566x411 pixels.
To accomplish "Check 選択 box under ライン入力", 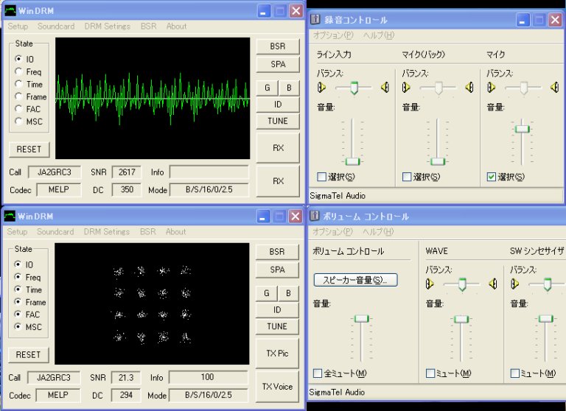I will click(x=321, y=177).
